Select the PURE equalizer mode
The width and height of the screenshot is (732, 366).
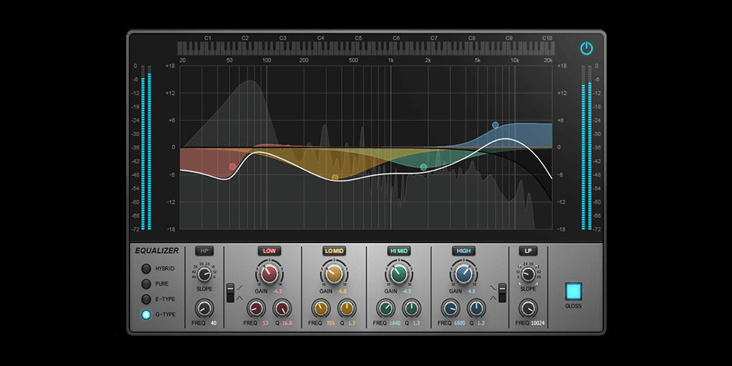coord(146,284)
